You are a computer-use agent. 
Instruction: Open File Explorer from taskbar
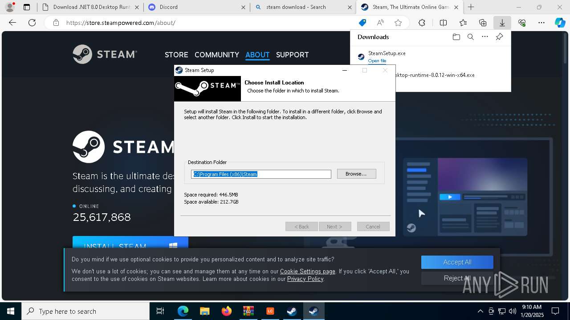pyautogui.click(x=205, y=311)
